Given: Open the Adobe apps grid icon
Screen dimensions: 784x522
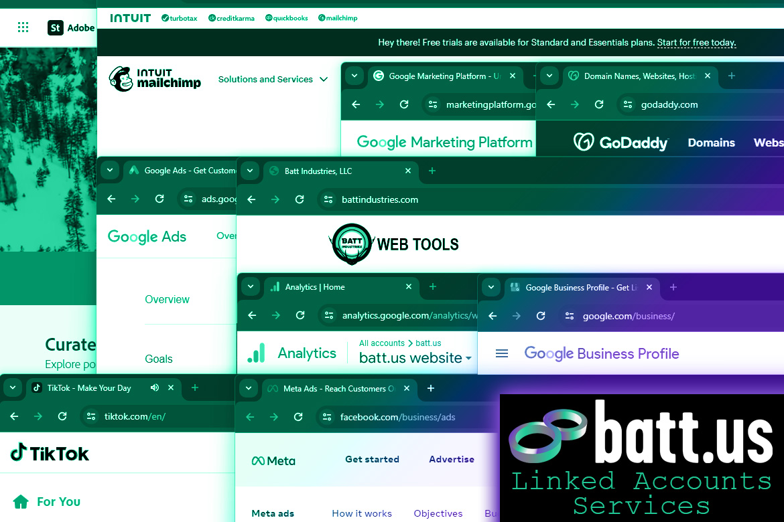Looking at the screenshot, I should tap(23, 27).
